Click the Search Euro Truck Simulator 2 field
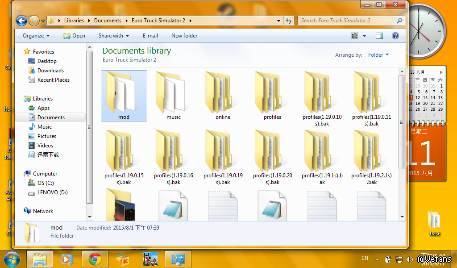Viewport: 457px width, 268px height. (x=347, y=21)
